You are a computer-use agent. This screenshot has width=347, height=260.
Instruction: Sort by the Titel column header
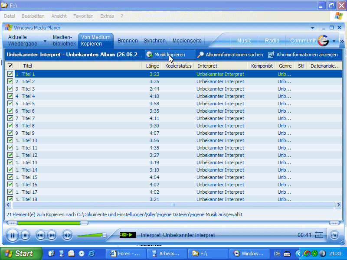tap(81, 66)
